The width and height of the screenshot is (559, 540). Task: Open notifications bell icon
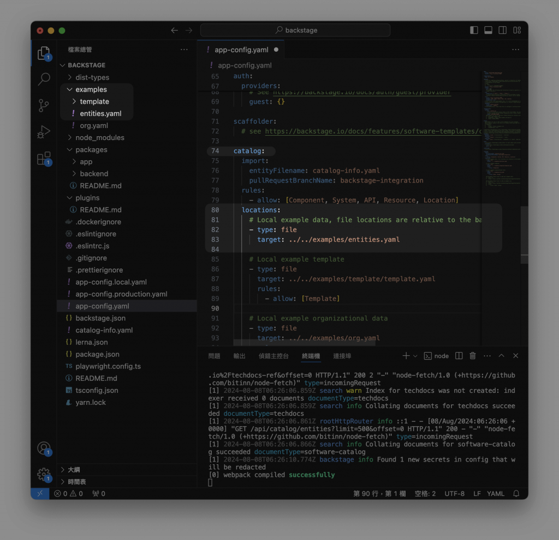click(x=516, y=493)
